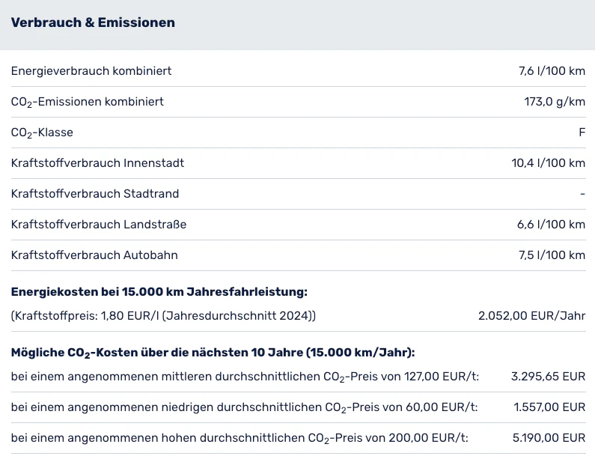Click the heading 'Energiekosten bei 15.000 km Jahresfahrleistung:'
This screenshot has width=595, height=462.
pyautogui.click(x=159, y=292)
